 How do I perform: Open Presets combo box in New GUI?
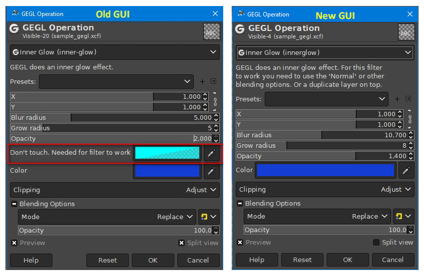pos(327,99)
